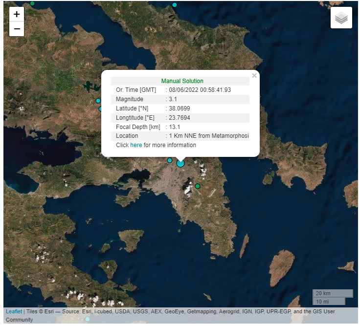Click the 'Or. Time [GMT]' label
Viewport: 359px width, 326px height.
click(136, 89)
